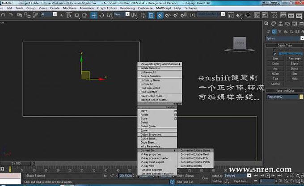Open the Render Setup icon
This screenshot has height=186, width=304.
(283, 15)
